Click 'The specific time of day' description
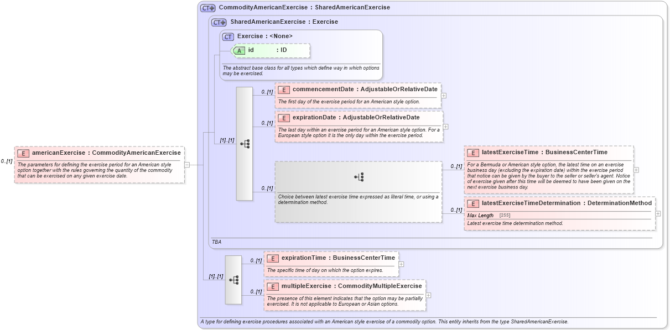 tap(325, 270)
